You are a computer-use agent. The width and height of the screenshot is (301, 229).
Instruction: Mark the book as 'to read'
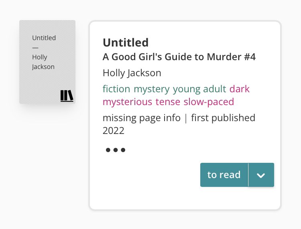224,175
